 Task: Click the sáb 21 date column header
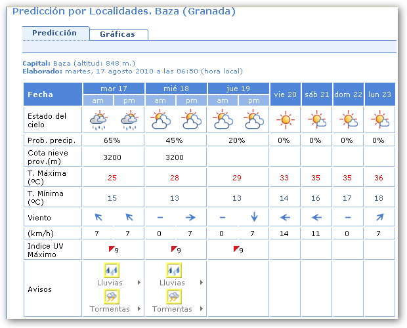pos(316,94)
